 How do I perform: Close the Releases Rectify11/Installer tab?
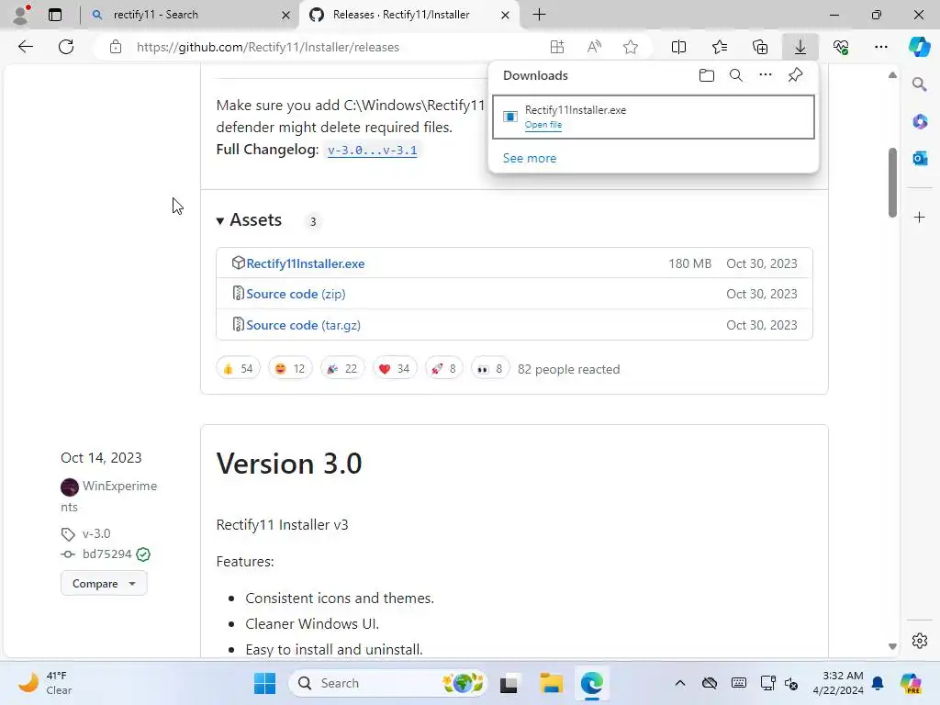point(505,15)
